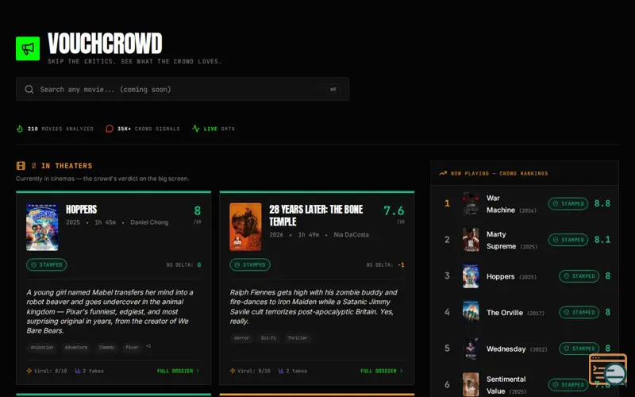
Task: Open FULL DOSSIER link on the Hoppers card
Action: point(178,371)
